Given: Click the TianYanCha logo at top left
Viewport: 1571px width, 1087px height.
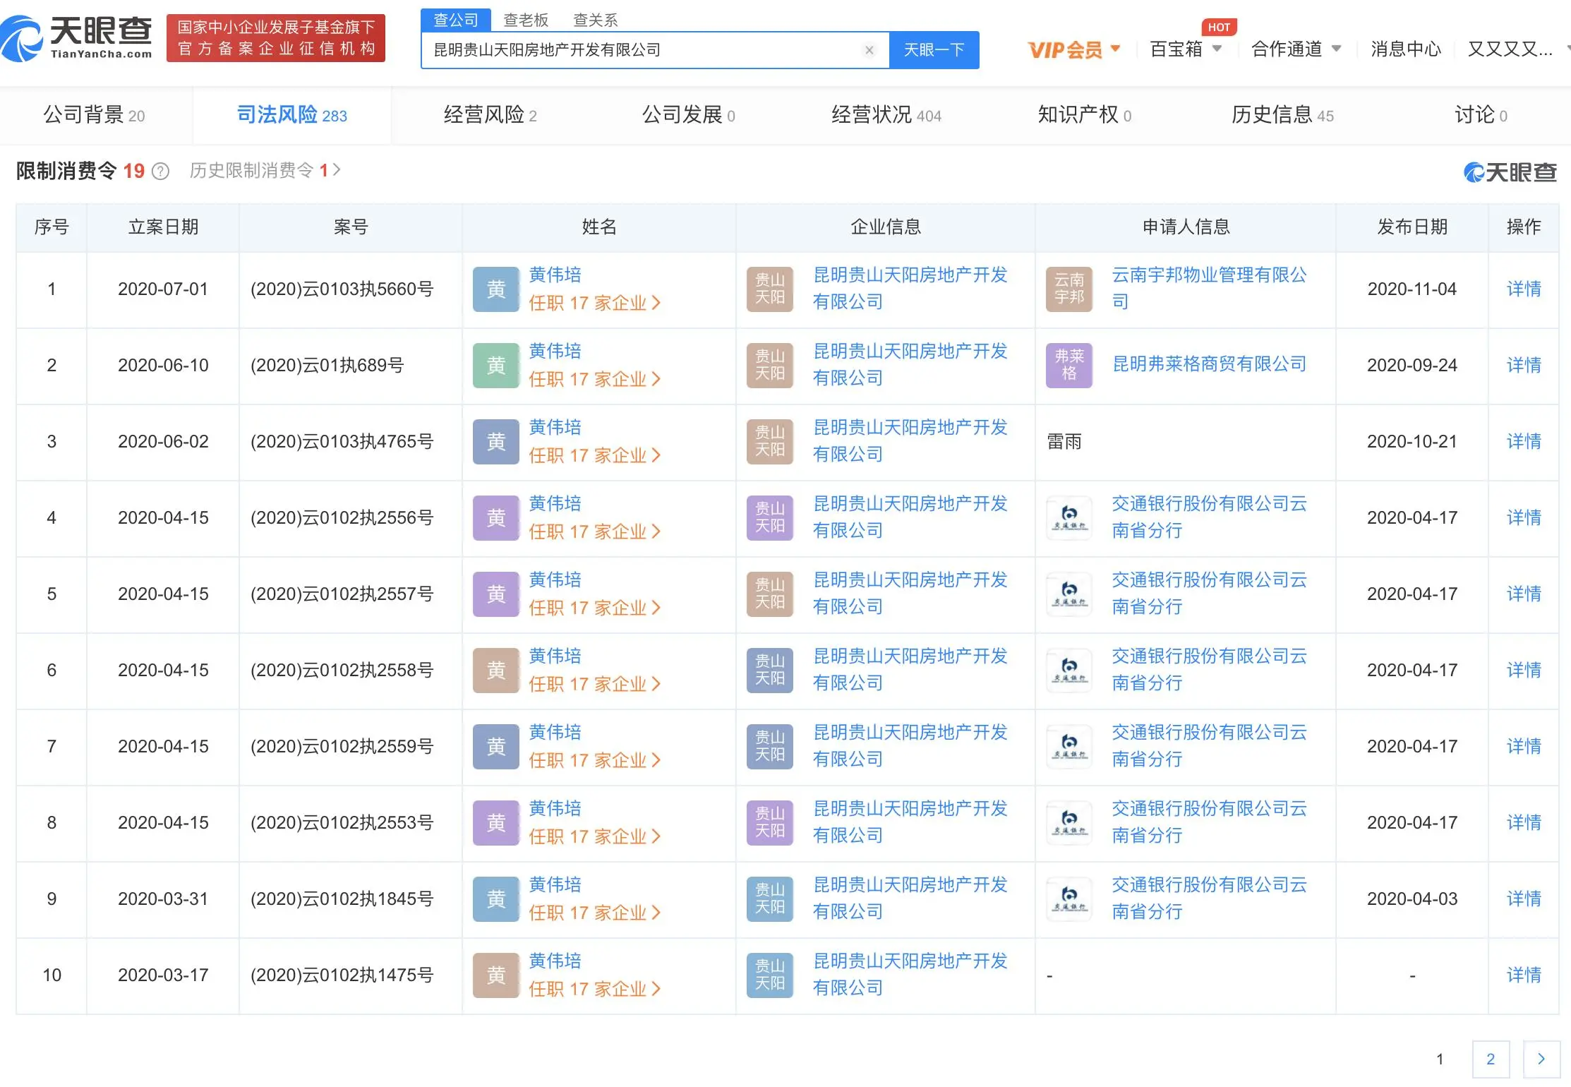Looking at the screenshot, I should click(x=76, y=38).
